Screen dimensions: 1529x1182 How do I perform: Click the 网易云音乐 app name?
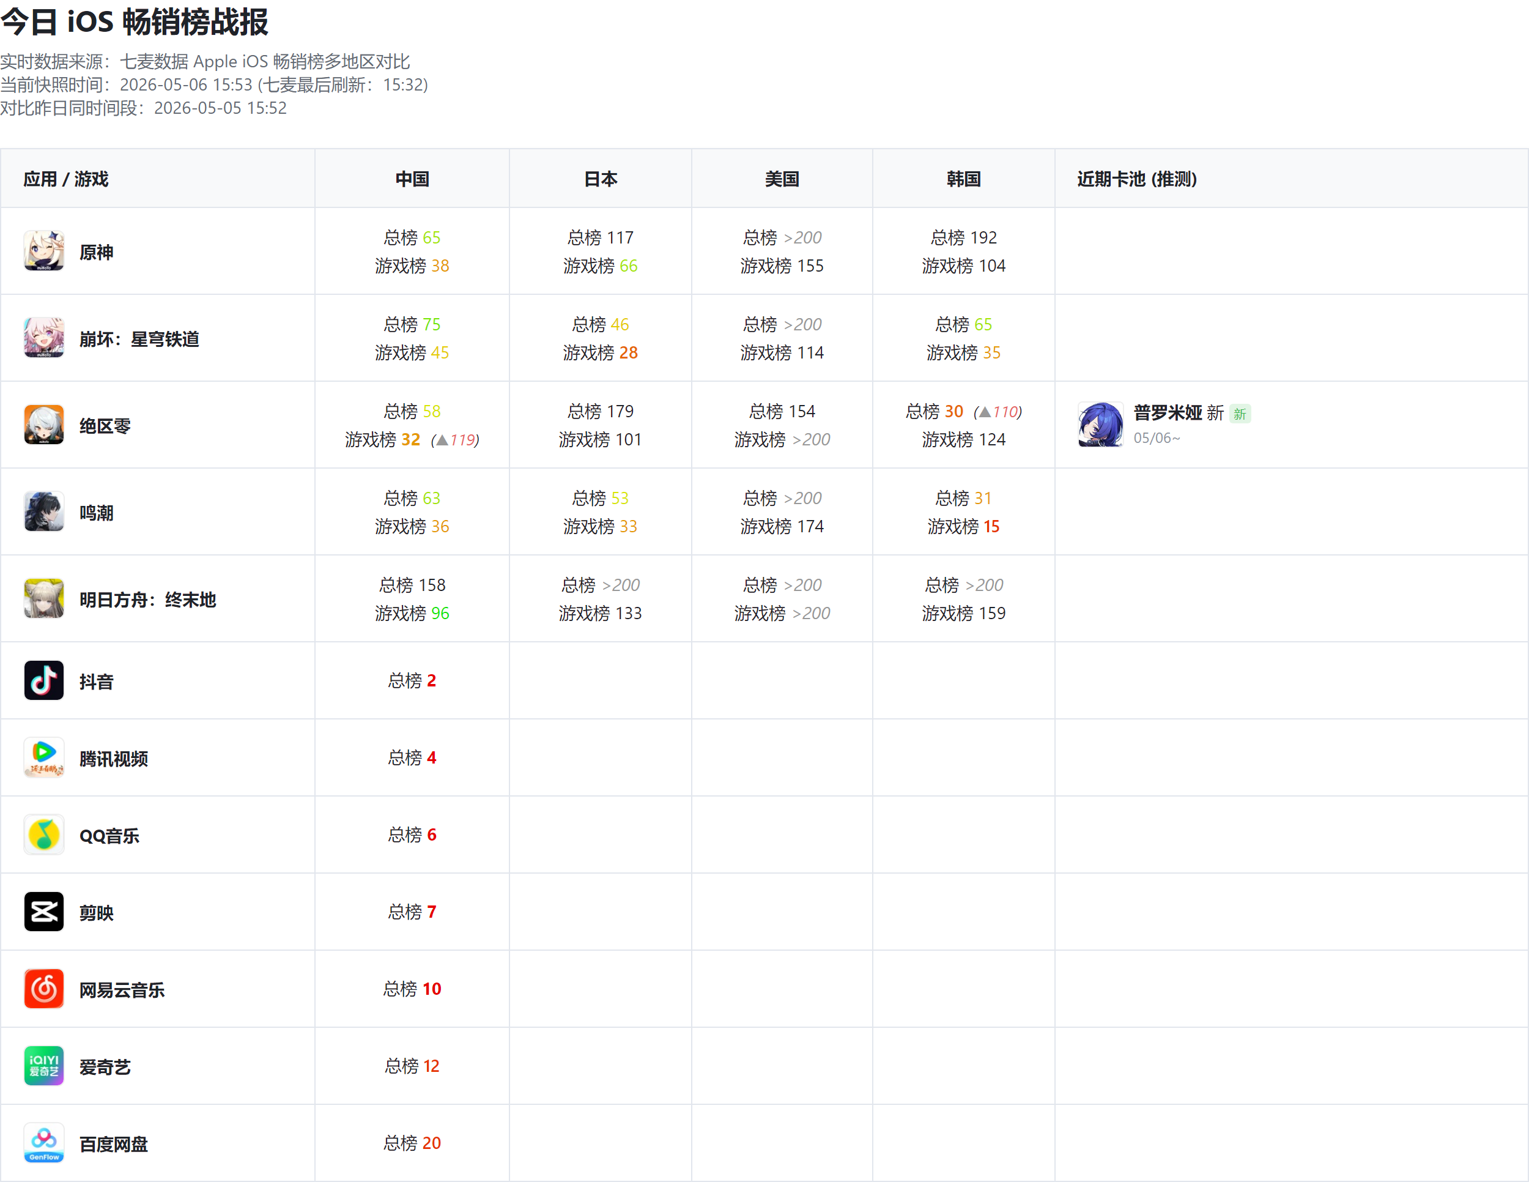pos(122,989)
